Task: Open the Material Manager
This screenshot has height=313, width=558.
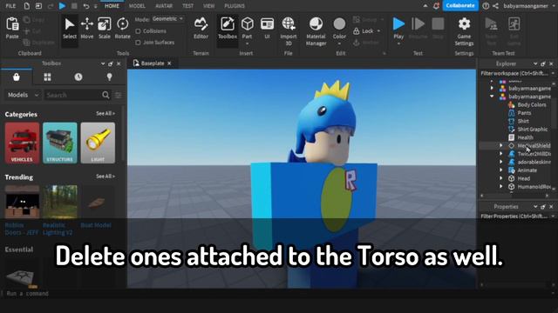Action: (316, 31)
